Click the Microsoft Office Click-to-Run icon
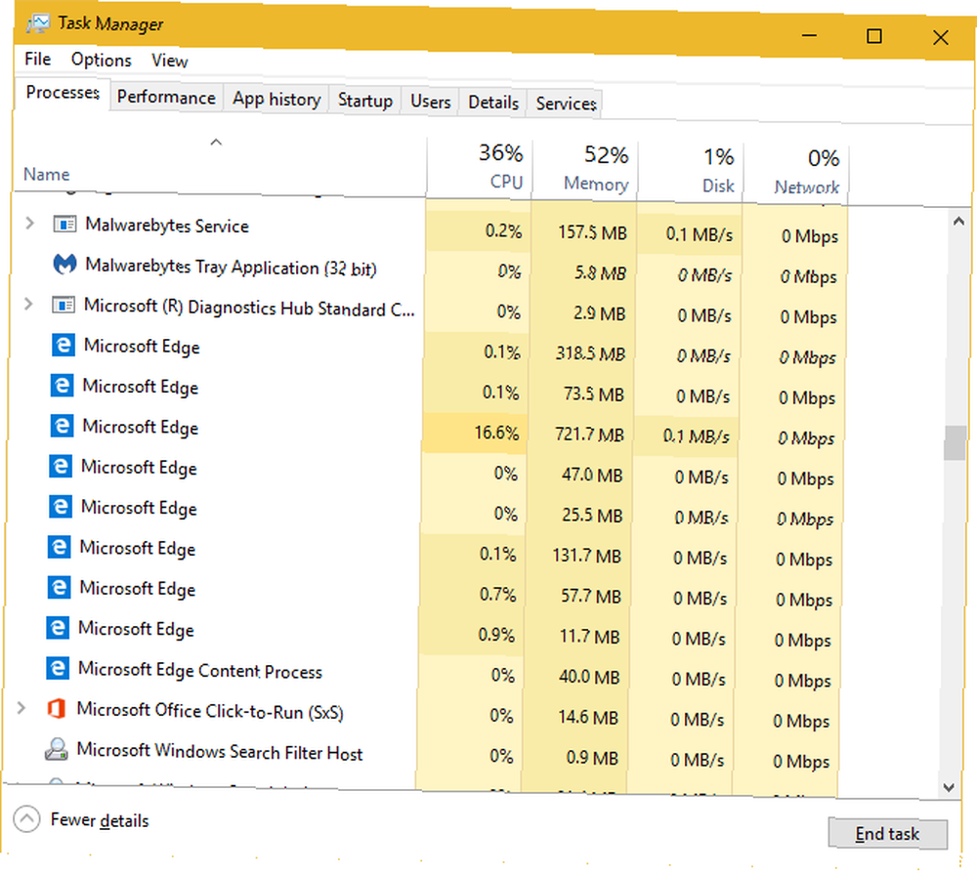The width and height of the screenshot is (977, 873). [57, 709]
